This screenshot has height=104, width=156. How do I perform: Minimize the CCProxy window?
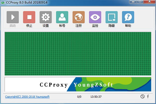133,2
